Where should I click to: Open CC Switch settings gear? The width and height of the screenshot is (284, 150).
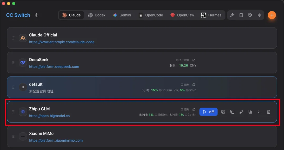pyautogui.click(x=37, y=15)
